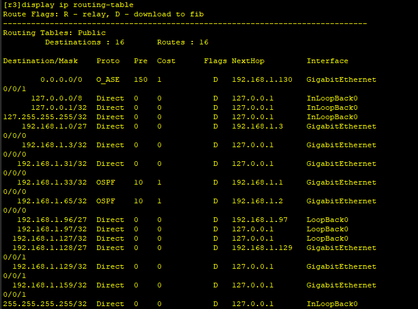Select destination 192.168.1.97/32

[x=52, y=229]
